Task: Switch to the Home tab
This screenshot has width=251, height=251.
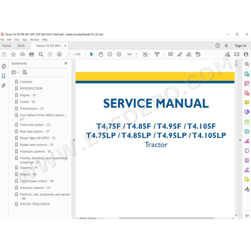Action: point(7,46)
